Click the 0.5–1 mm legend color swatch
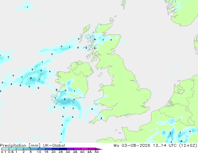This screenshot has height=153, width=198. 12,149
